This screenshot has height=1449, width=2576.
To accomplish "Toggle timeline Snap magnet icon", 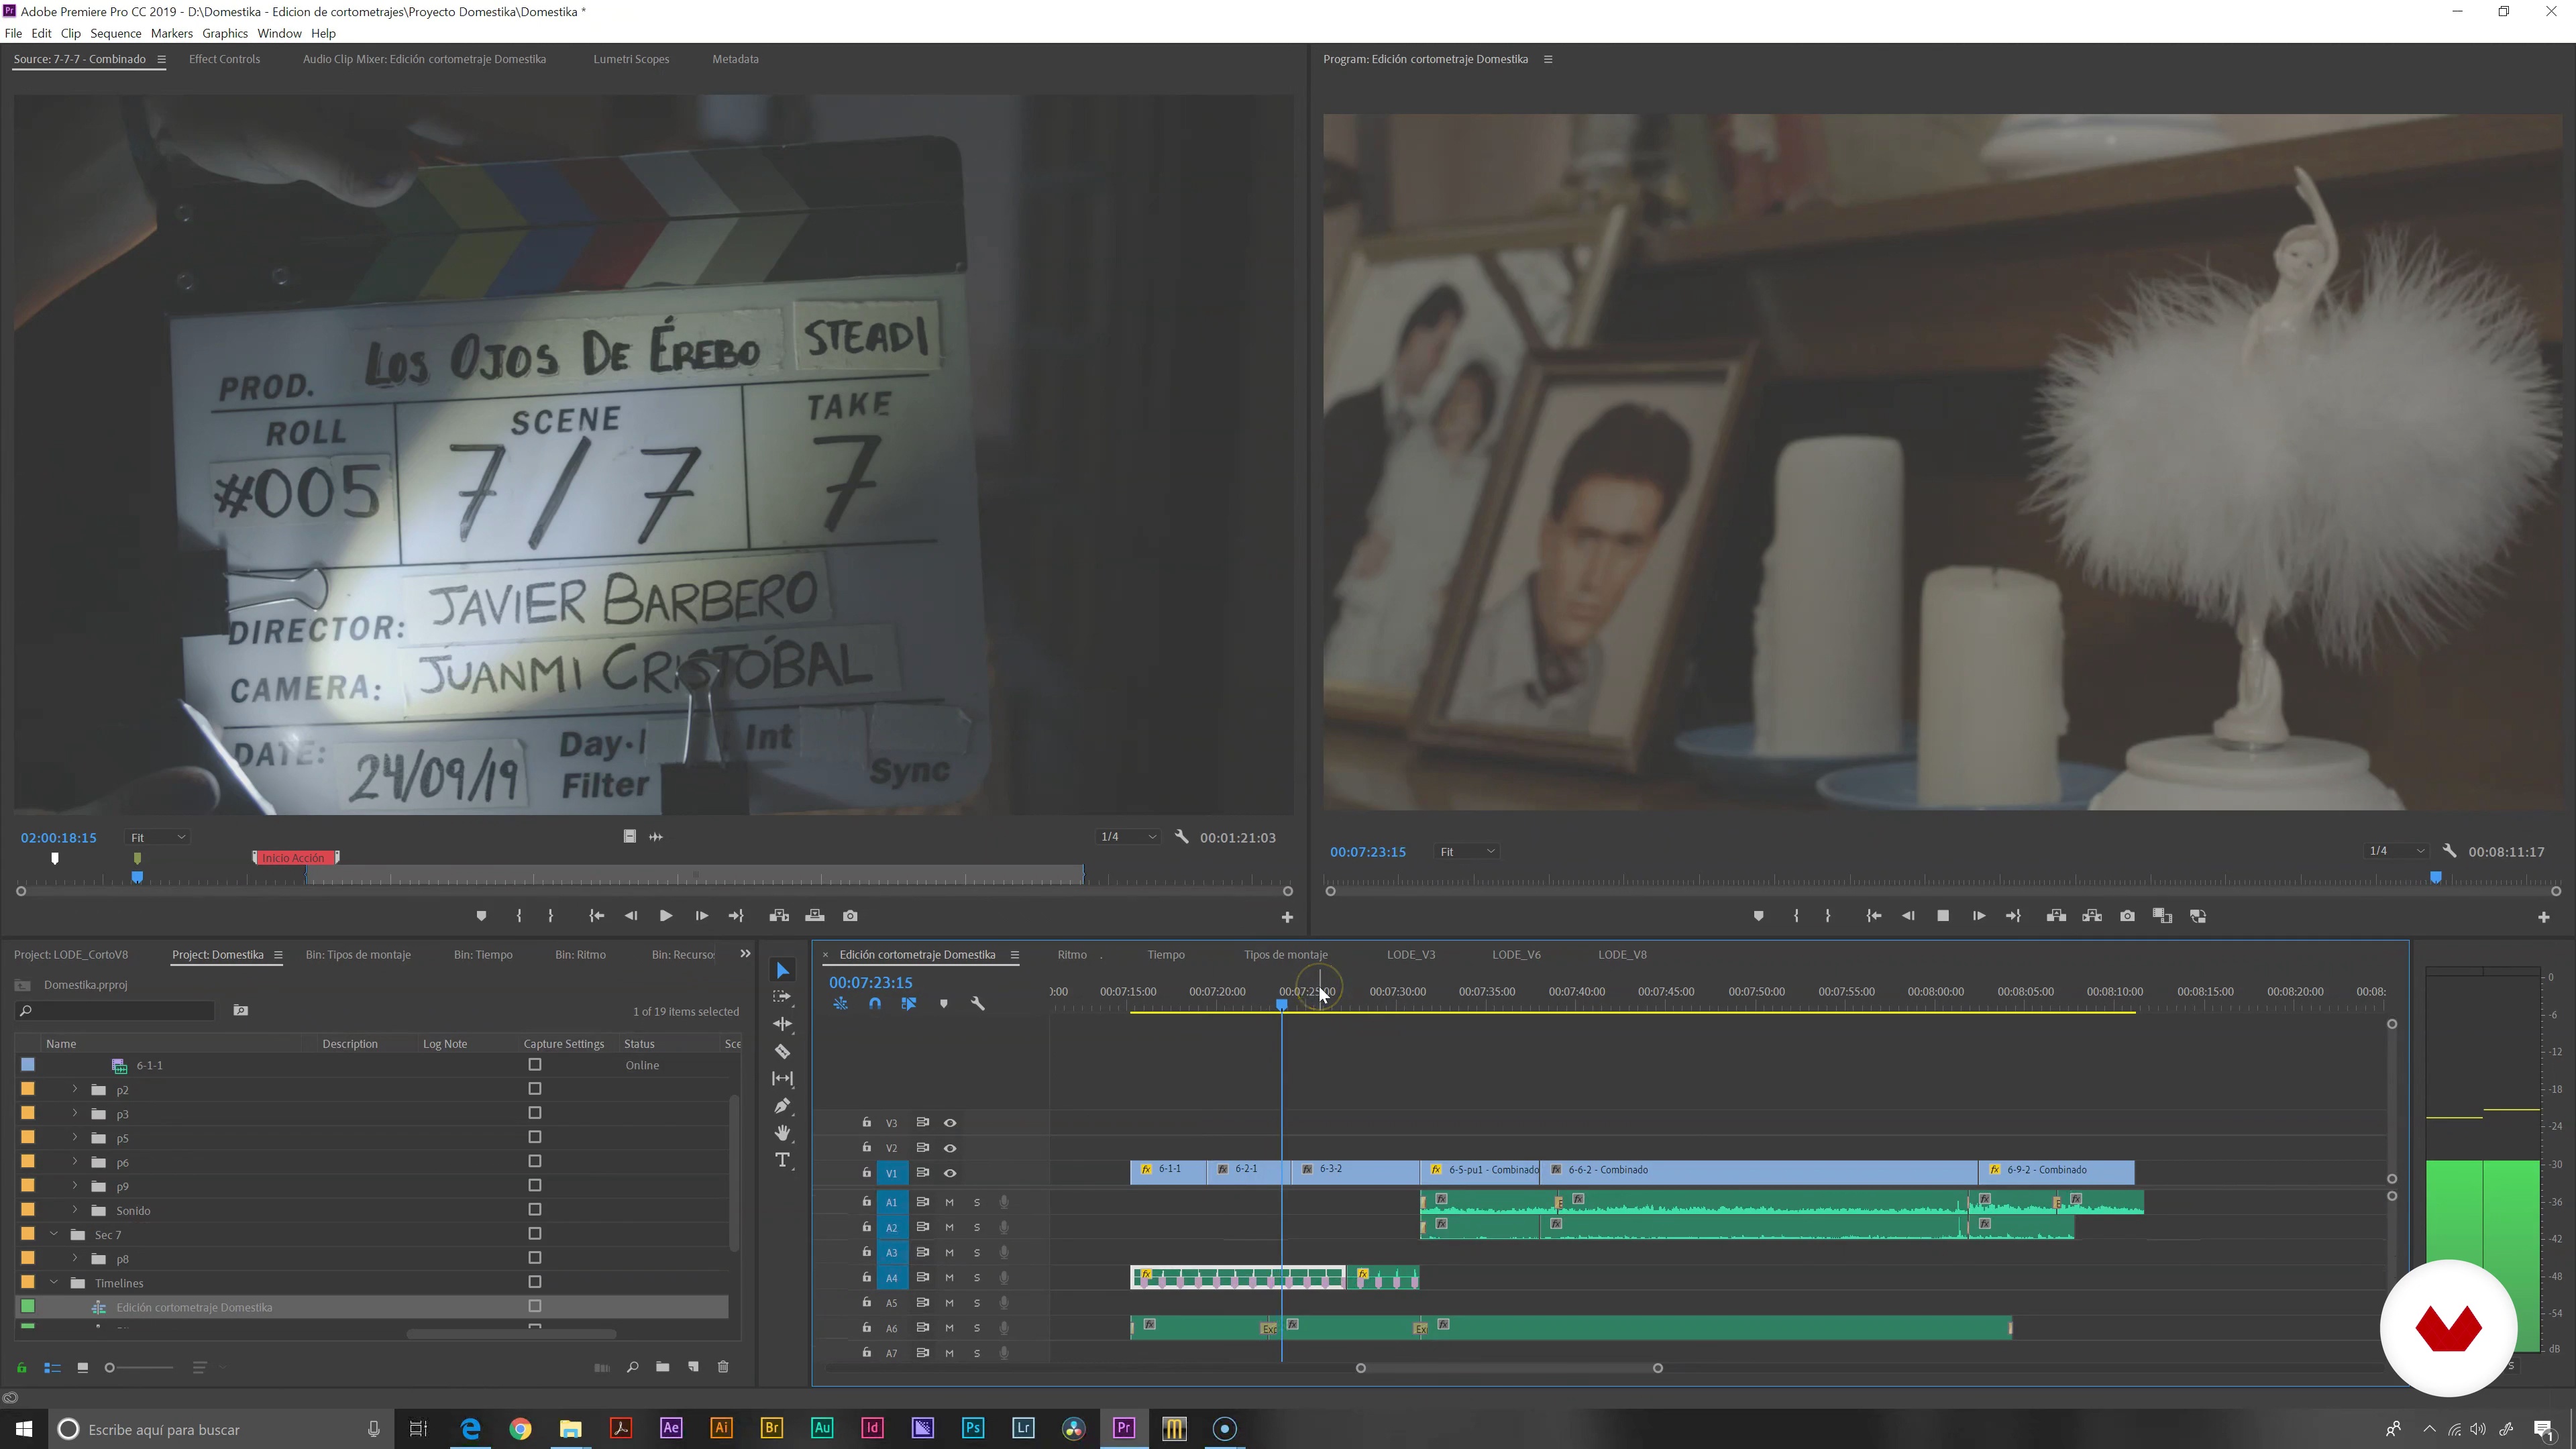I will pyautogui.click(x=875, y=1003).
